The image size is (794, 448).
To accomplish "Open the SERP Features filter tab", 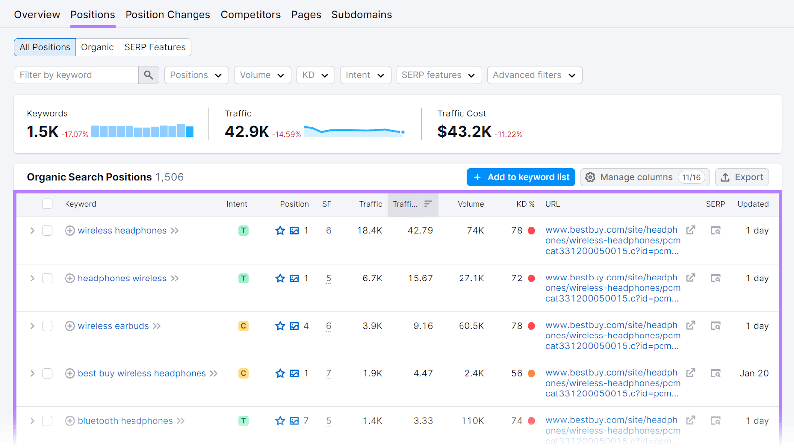I will [154, 47].
